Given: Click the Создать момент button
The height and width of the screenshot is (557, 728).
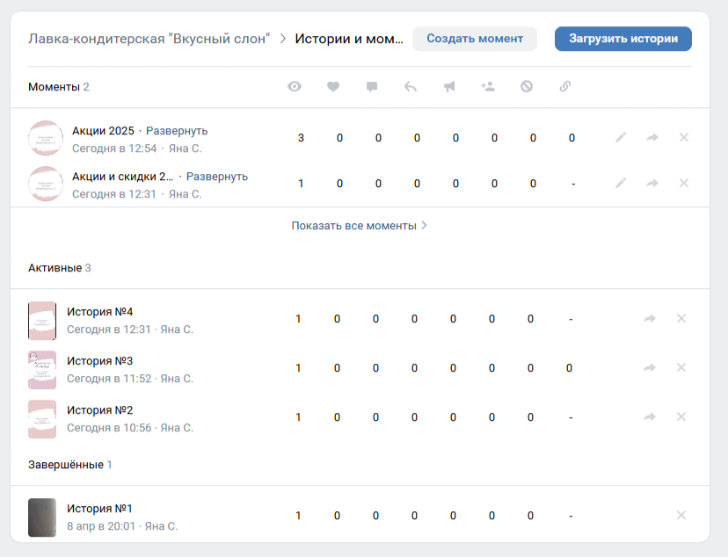Looking at the screenshot, I should pyautogui.click(x=475, y=39).
